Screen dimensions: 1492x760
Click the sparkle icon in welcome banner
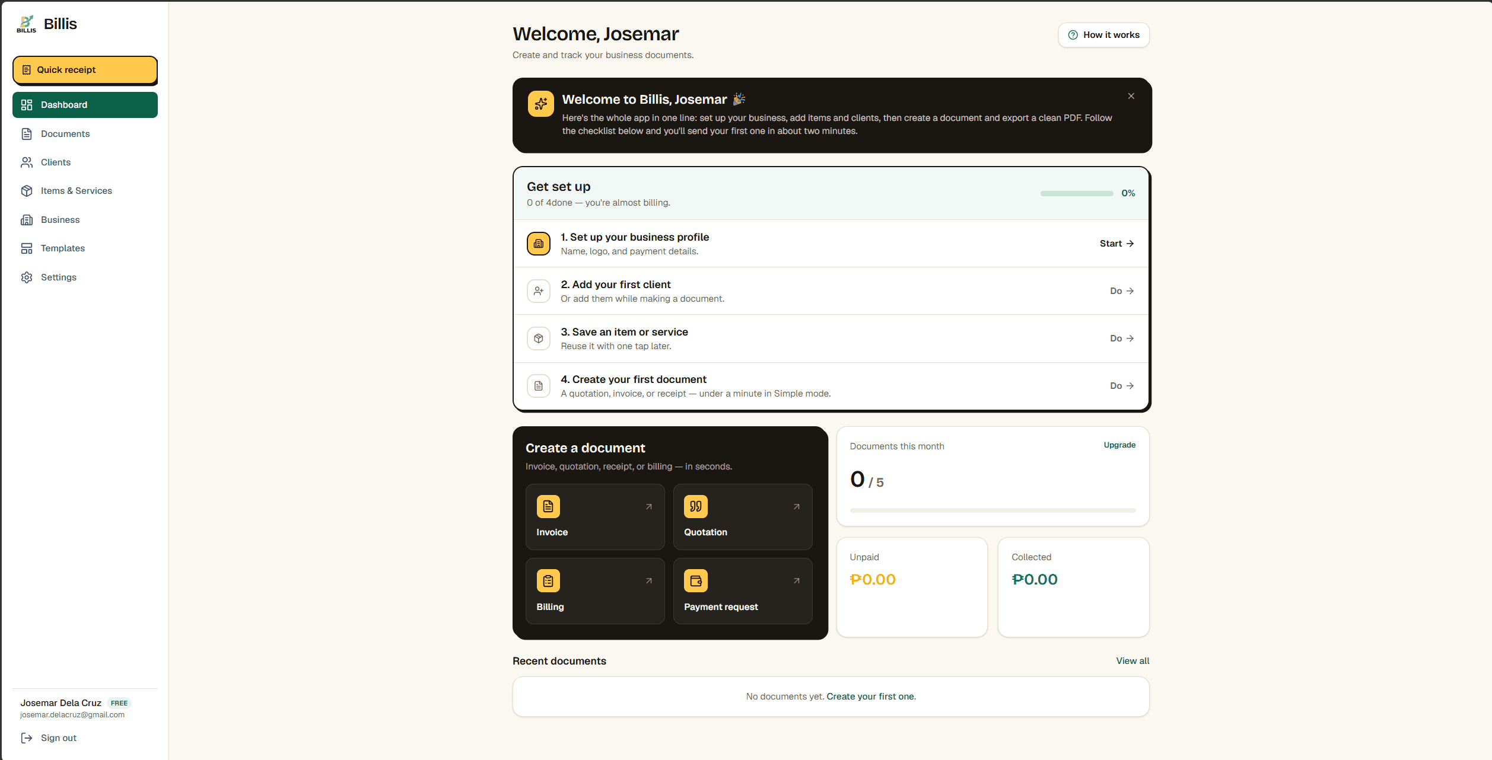point(540,104)
